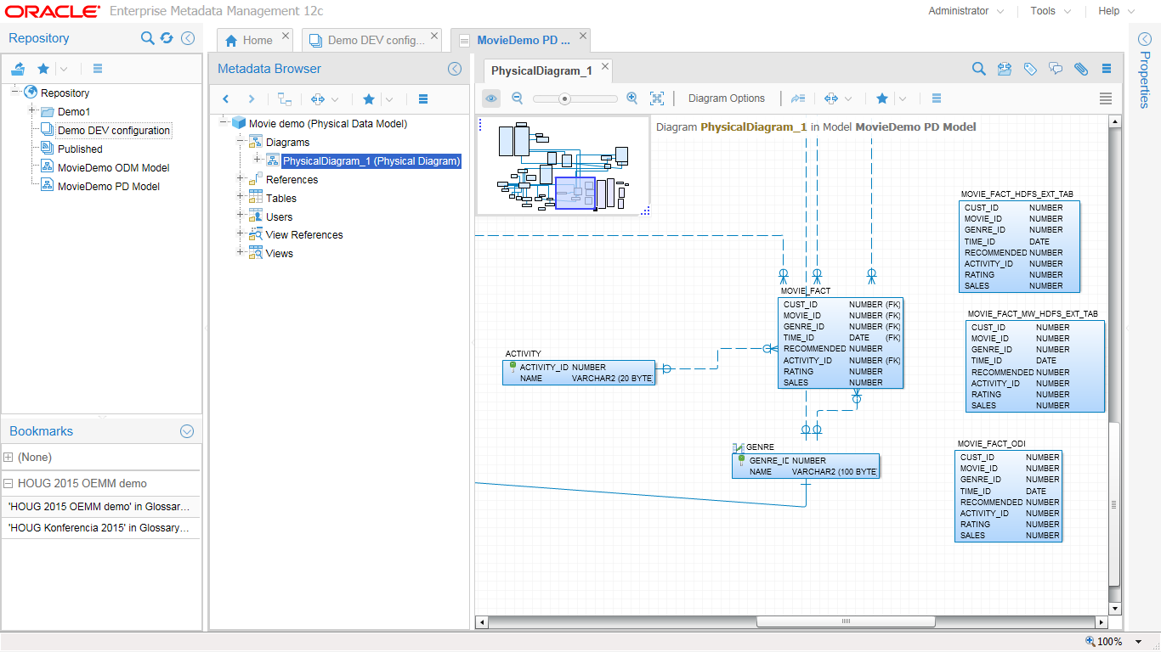Expand the References node
This screenshot has height=652, width=1161.
click(x=241, y=179)
